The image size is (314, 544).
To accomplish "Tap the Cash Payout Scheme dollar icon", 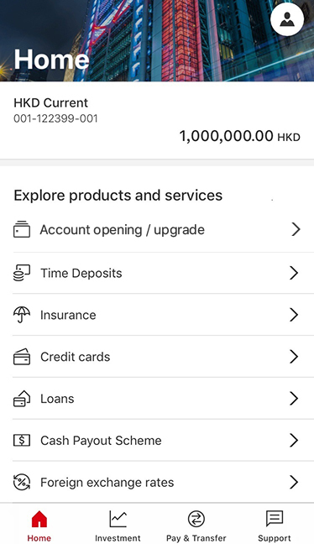I will [22, 440].
